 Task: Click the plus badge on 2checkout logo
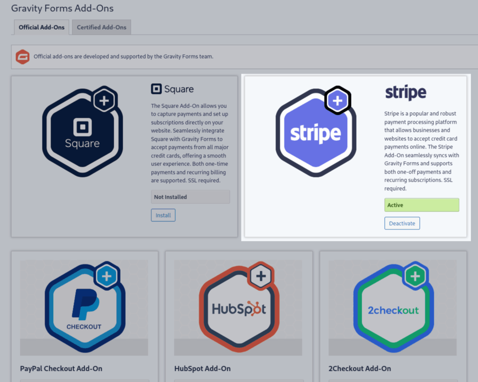point(415,276)
